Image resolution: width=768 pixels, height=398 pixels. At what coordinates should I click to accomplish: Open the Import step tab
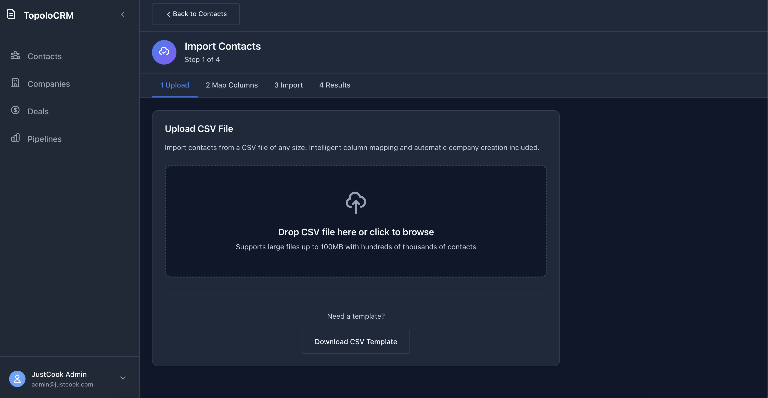(288, 85)
